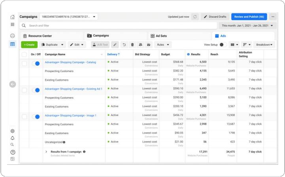Toggle the View Setup switch
This screenshot has height=177, width=285.
click(x=221, y=45)
